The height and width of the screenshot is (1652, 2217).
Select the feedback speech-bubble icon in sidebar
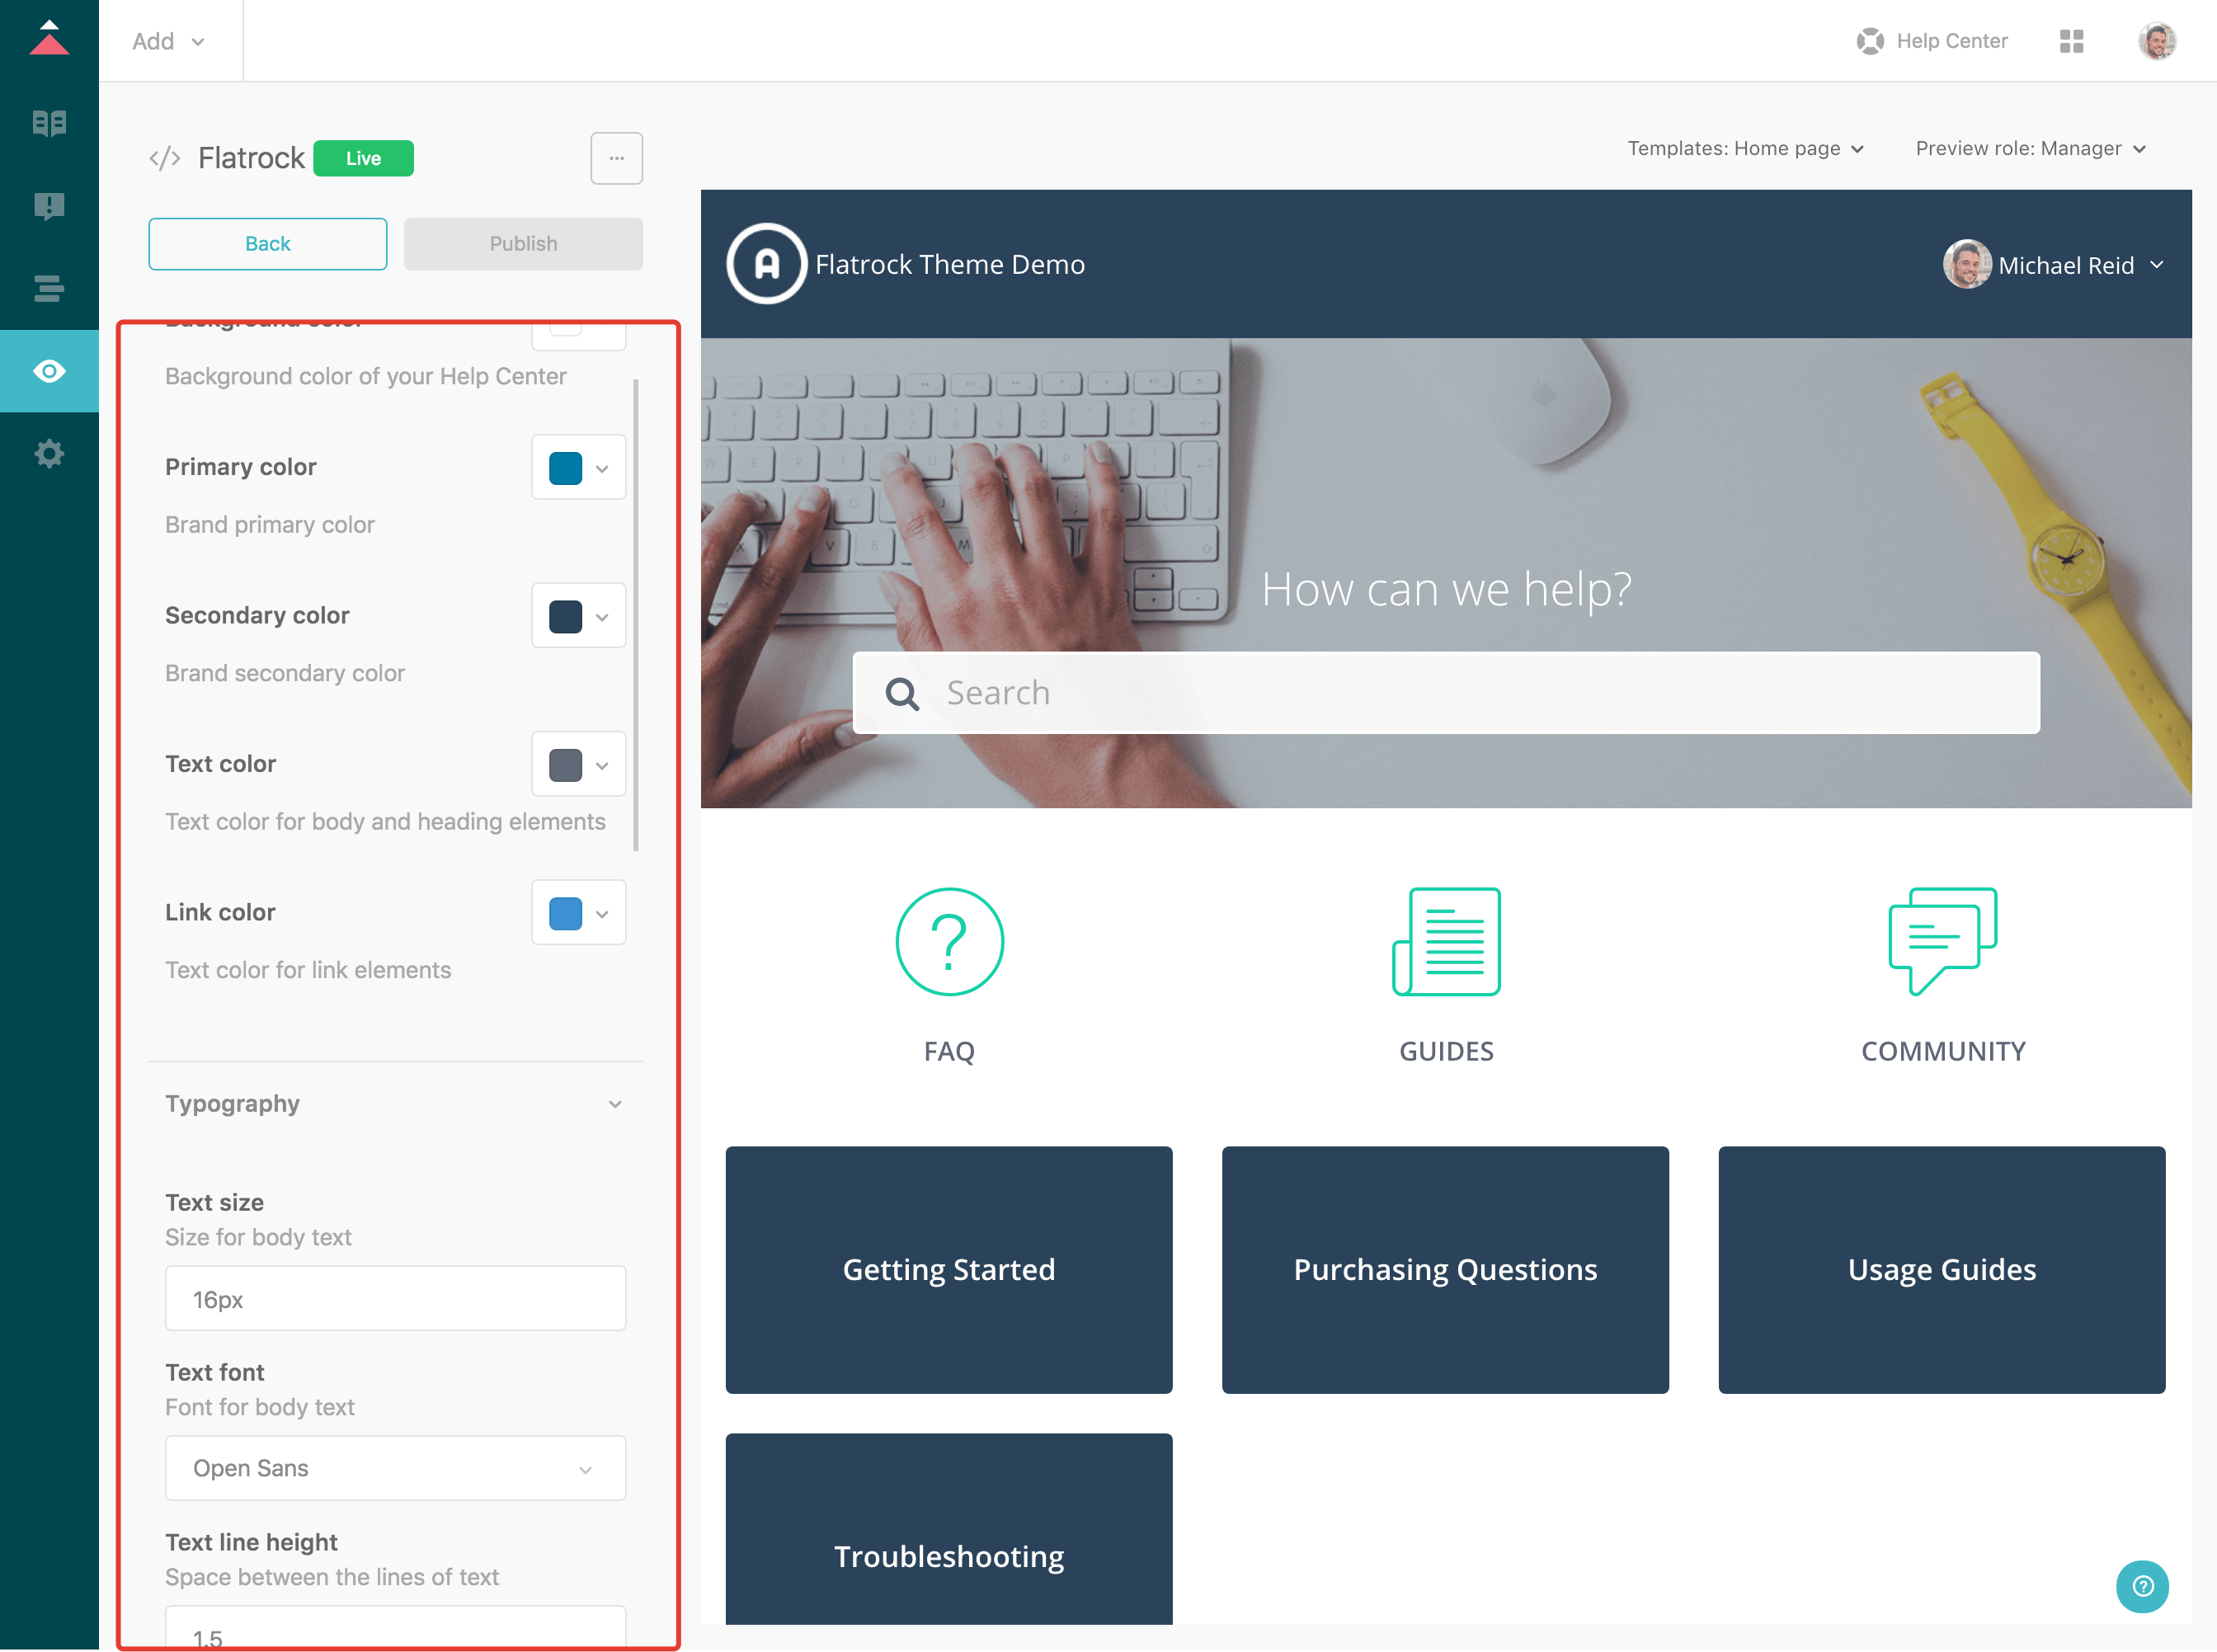pyautogui.click(x=48, y=206)
